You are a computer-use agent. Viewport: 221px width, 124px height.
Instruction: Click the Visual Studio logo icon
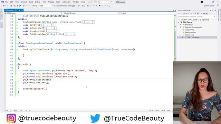click(2, 2)
